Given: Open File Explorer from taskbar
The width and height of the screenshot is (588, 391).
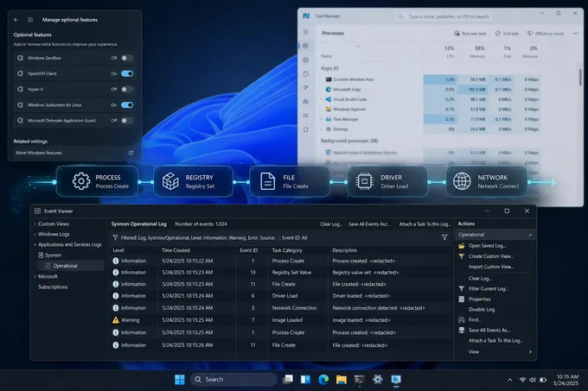Looking at the screenshot, I should point(342,380).
